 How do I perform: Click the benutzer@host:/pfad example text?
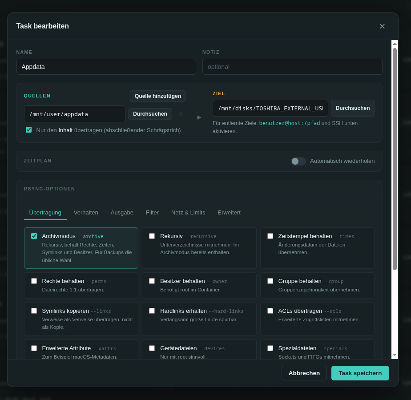point(290,123)
